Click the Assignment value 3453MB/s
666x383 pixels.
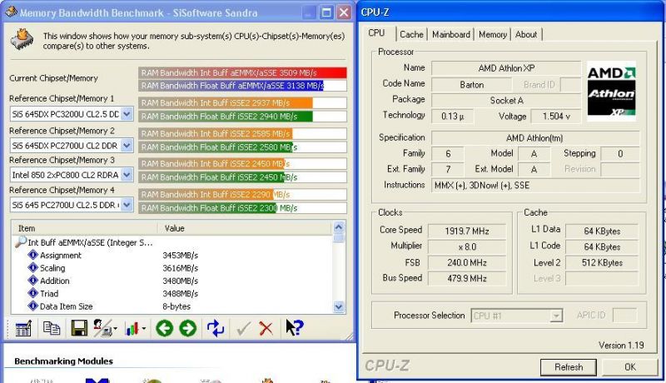pos(180,255)
